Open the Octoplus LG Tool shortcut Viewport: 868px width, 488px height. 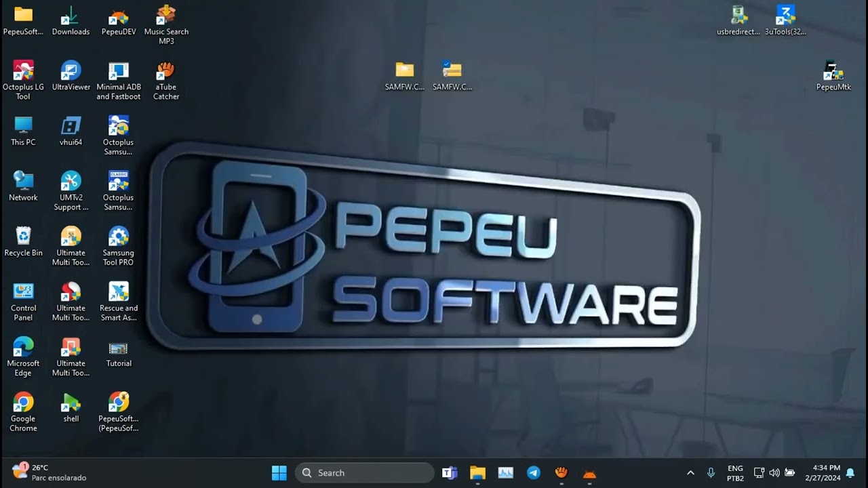point(23,72)
